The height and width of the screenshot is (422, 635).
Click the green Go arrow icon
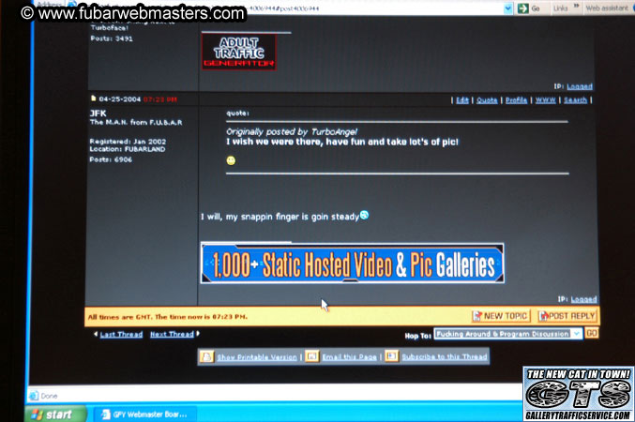click(x=522, y=8)
